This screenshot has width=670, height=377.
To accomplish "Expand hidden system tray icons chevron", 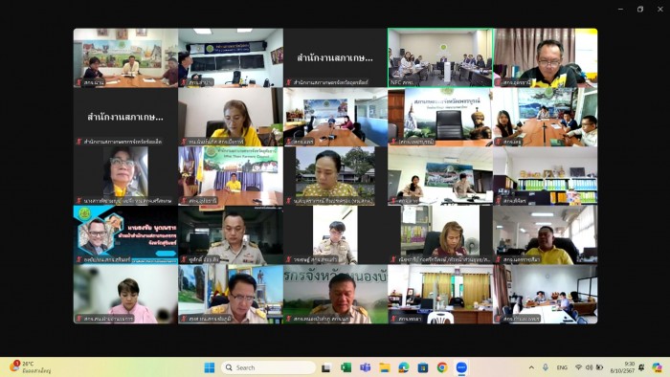I will tap(531, 367).
